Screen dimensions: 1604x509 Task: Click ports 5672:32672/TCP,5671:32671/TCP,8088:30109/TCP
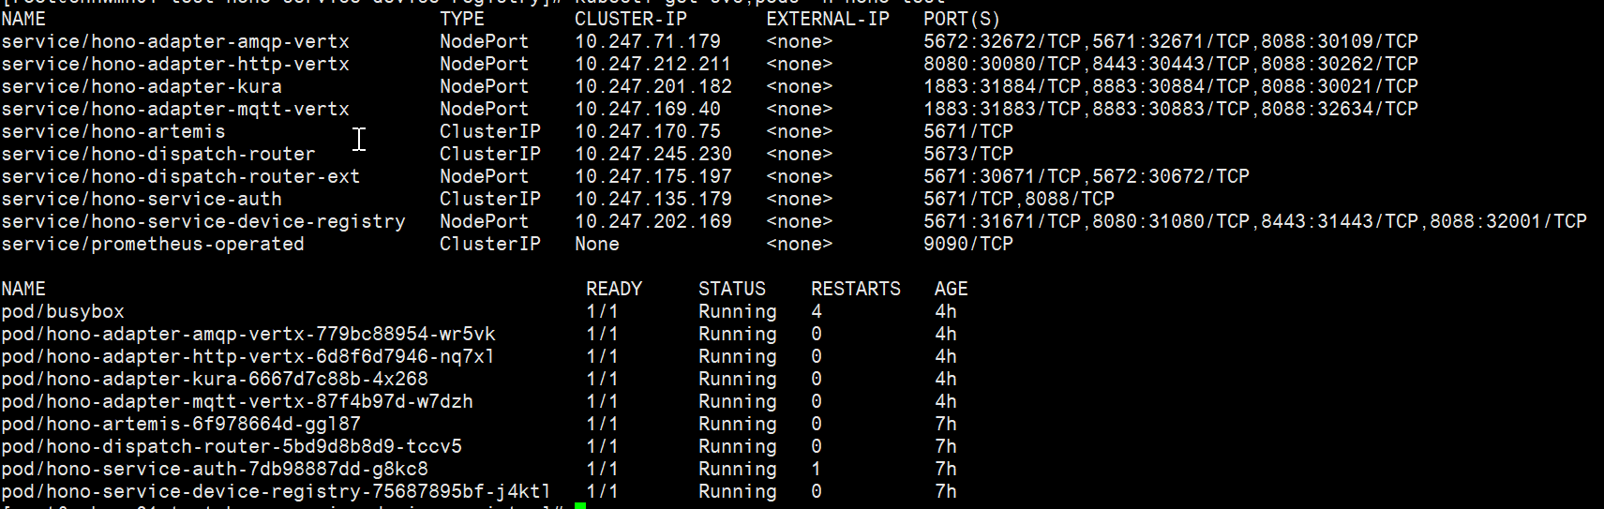pyautogui.click(x=1171, y=42)
